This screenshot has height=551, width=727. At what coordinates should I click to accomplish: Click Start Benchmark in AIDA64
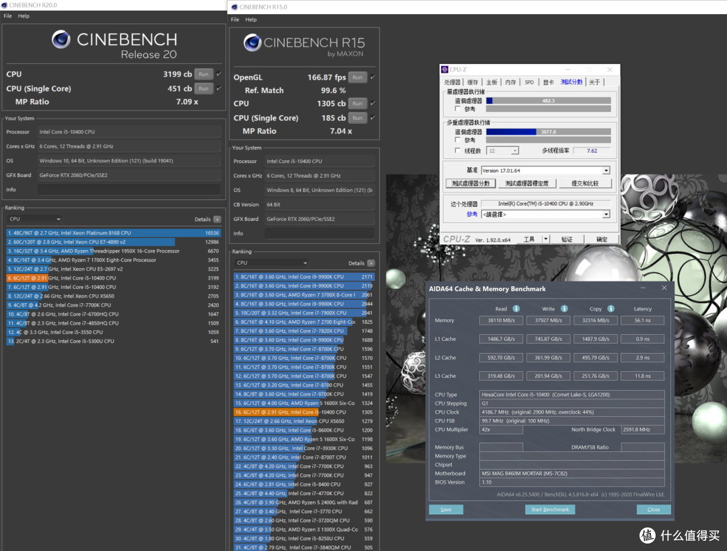(550, 509)
